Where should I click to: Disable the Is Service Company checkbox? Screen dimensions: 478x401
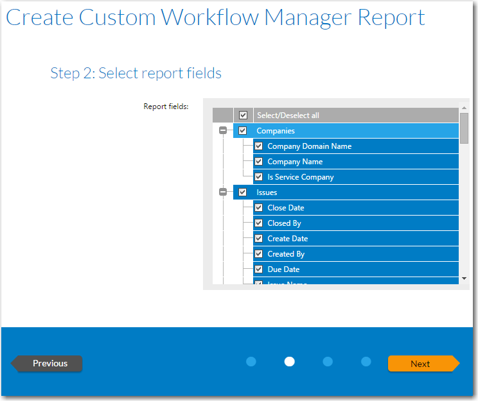(x=259, y=177)
